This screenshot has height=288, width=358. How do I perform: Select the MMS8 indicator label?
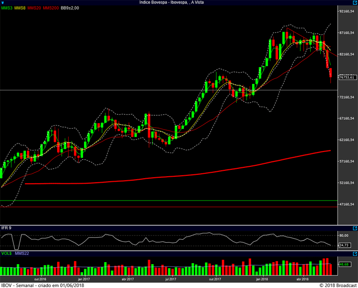pyautogui.click(x=20, y=8)
